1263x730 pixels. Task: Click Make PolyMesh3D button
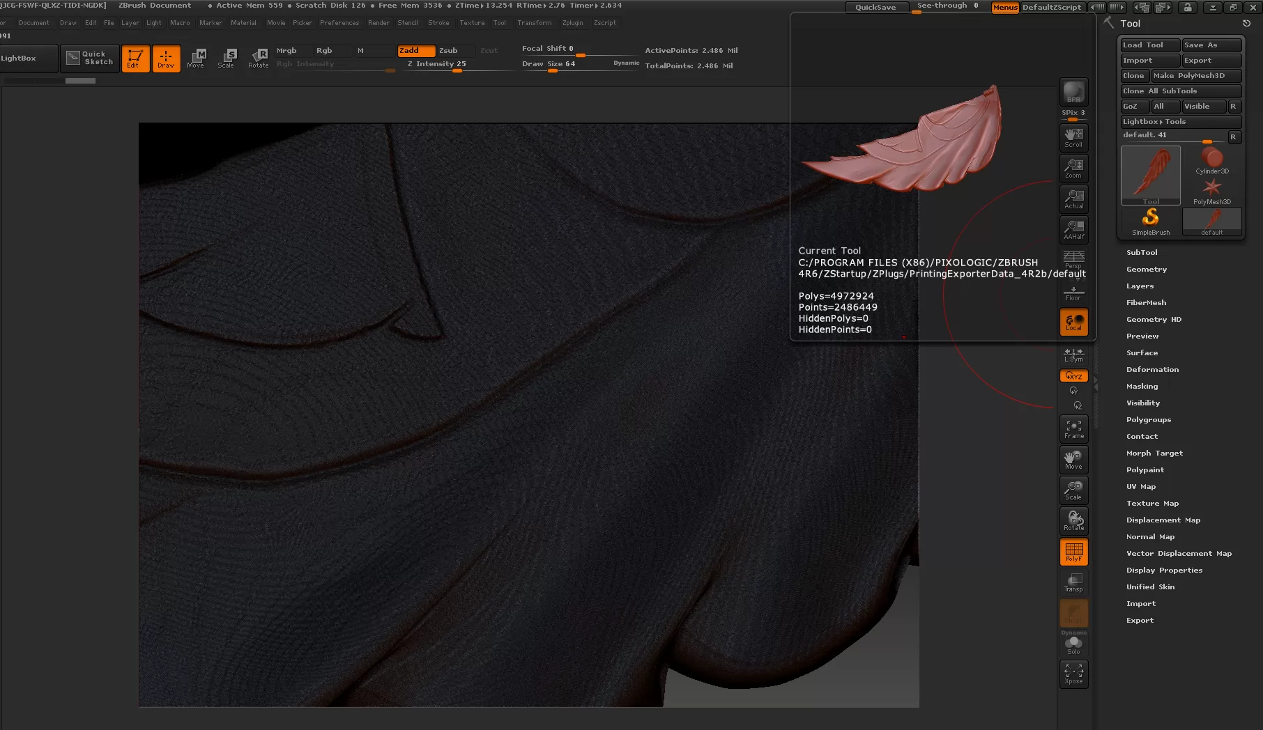(1195, 76)
